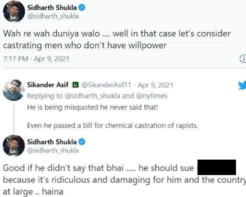This screenshot has height=197, width=246.
Task: Click the top @sidharth_shukla handle
Action: [53, 16]
